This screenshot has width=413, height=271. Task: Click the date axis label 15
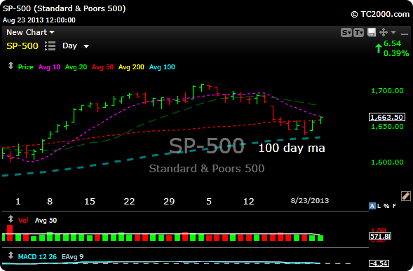coord(90,202)
